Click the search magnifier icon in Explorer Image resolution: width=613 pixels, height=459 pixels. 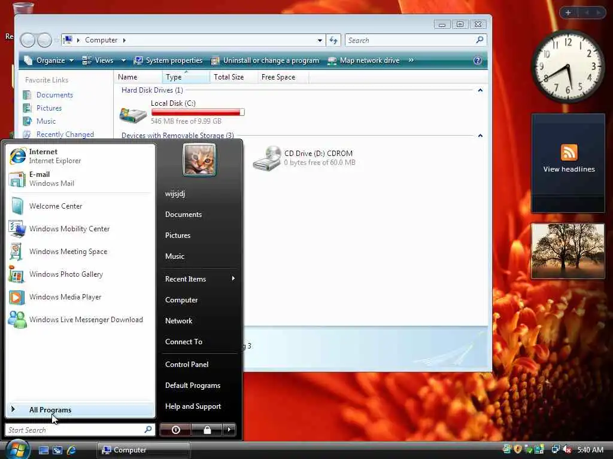pyautogui.click(x=480, y=40)
